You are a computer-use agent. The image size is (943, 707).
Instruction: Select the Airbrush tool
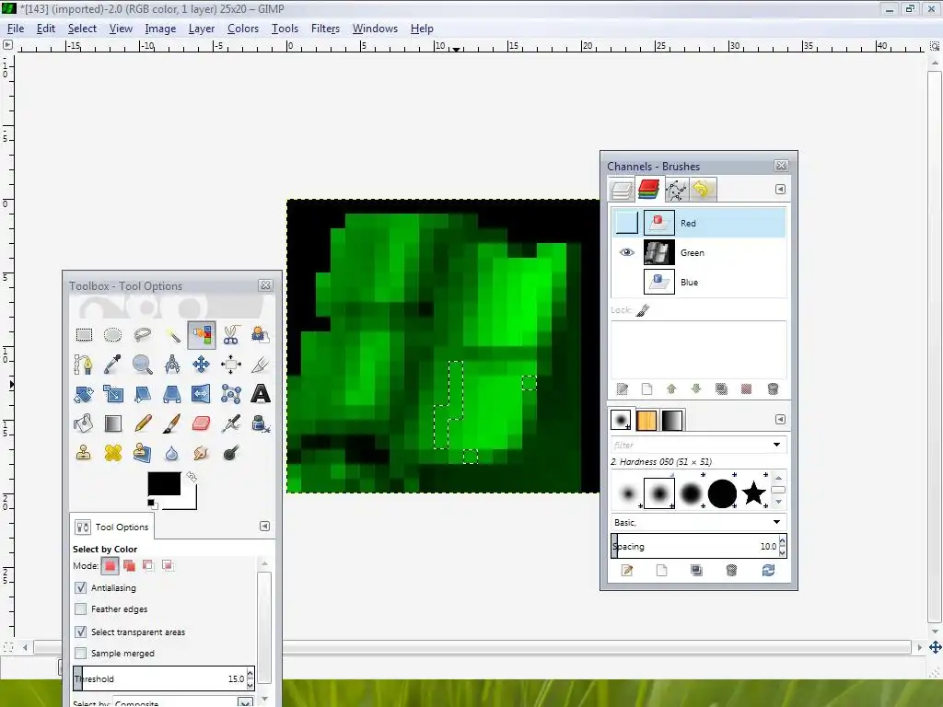[231, 423]
